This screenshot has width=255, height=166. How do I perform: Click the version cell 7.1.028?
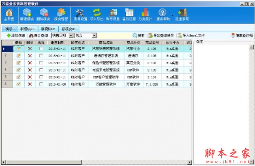point(152,84)
